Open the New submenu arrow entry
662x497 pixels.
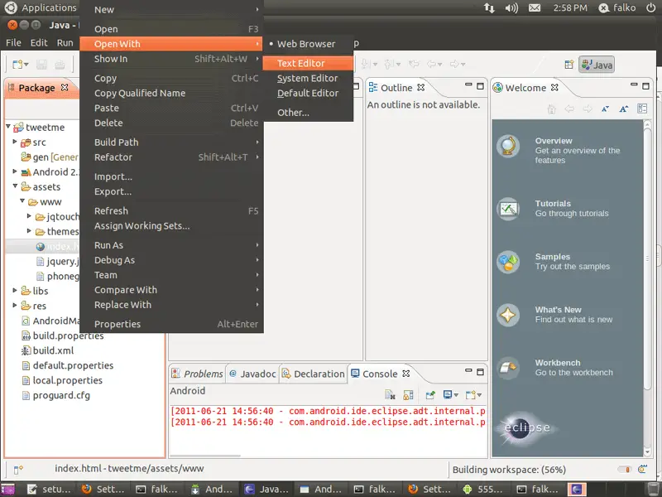[x=171, y=10]
